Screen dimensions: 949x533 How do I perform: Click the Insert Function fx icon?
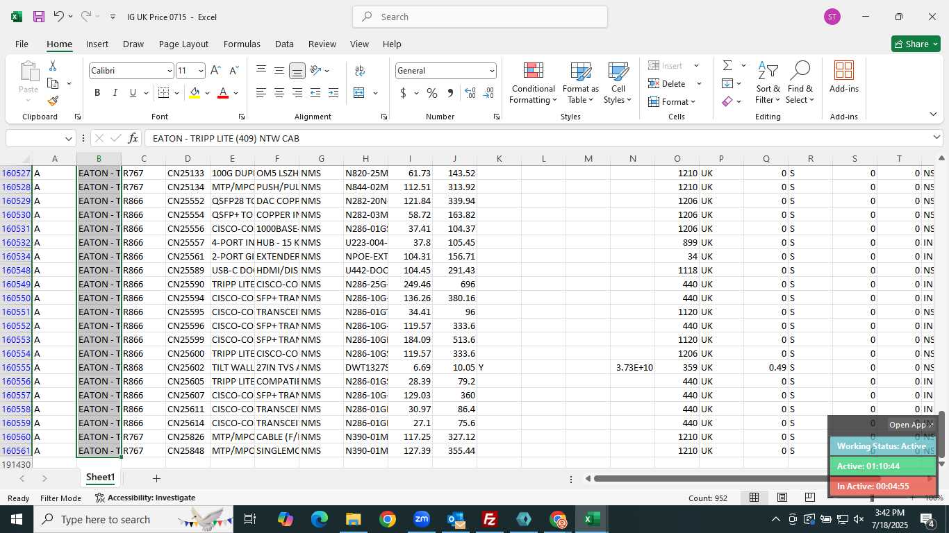(x=133, y=138)
